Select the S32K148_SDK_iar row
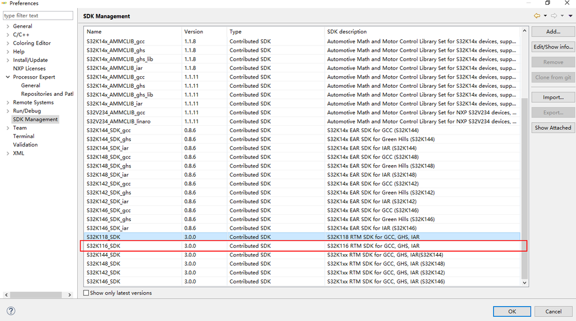 pyautogui.click(x=302, y=175)
